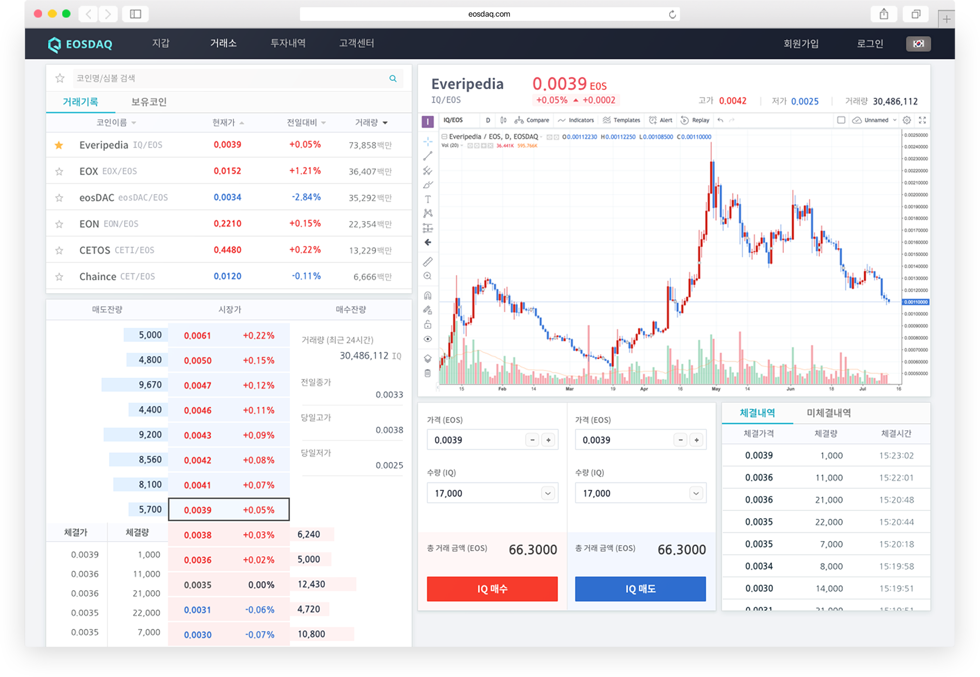
Task: Click the chart undo arrow
Action: [x=720, y=120]
